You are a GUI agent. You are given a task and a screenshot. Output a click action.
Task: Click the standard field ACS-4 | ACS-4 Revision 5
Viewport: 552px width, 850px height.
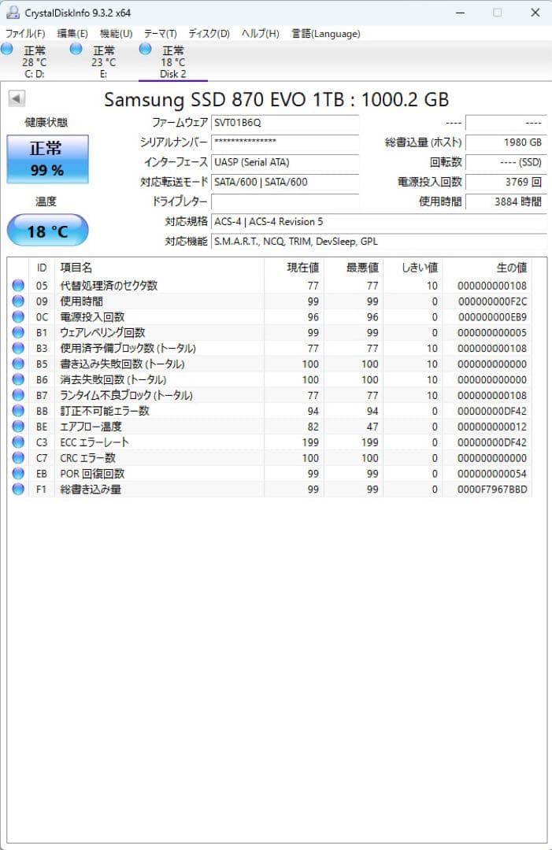pos(379,222)
